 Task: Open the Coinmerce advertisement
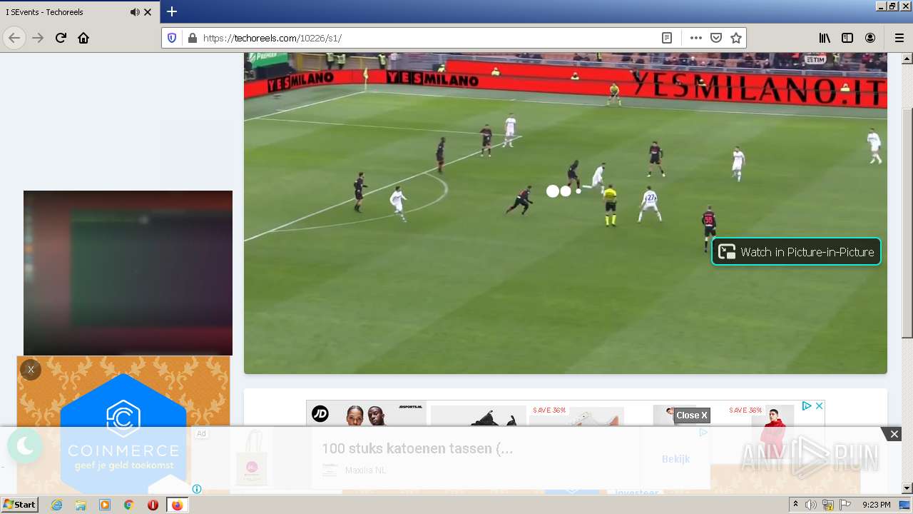coord(123,425)
